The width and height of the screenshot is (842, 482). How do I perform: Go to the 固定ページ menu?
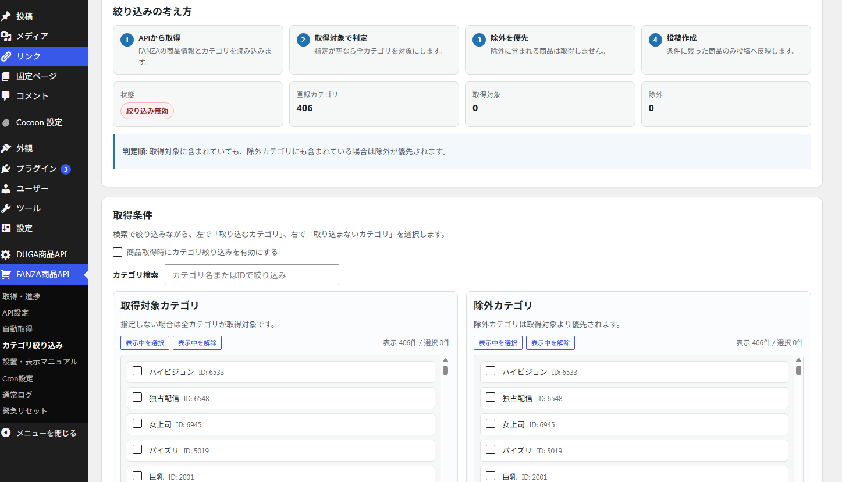(44, 76)
